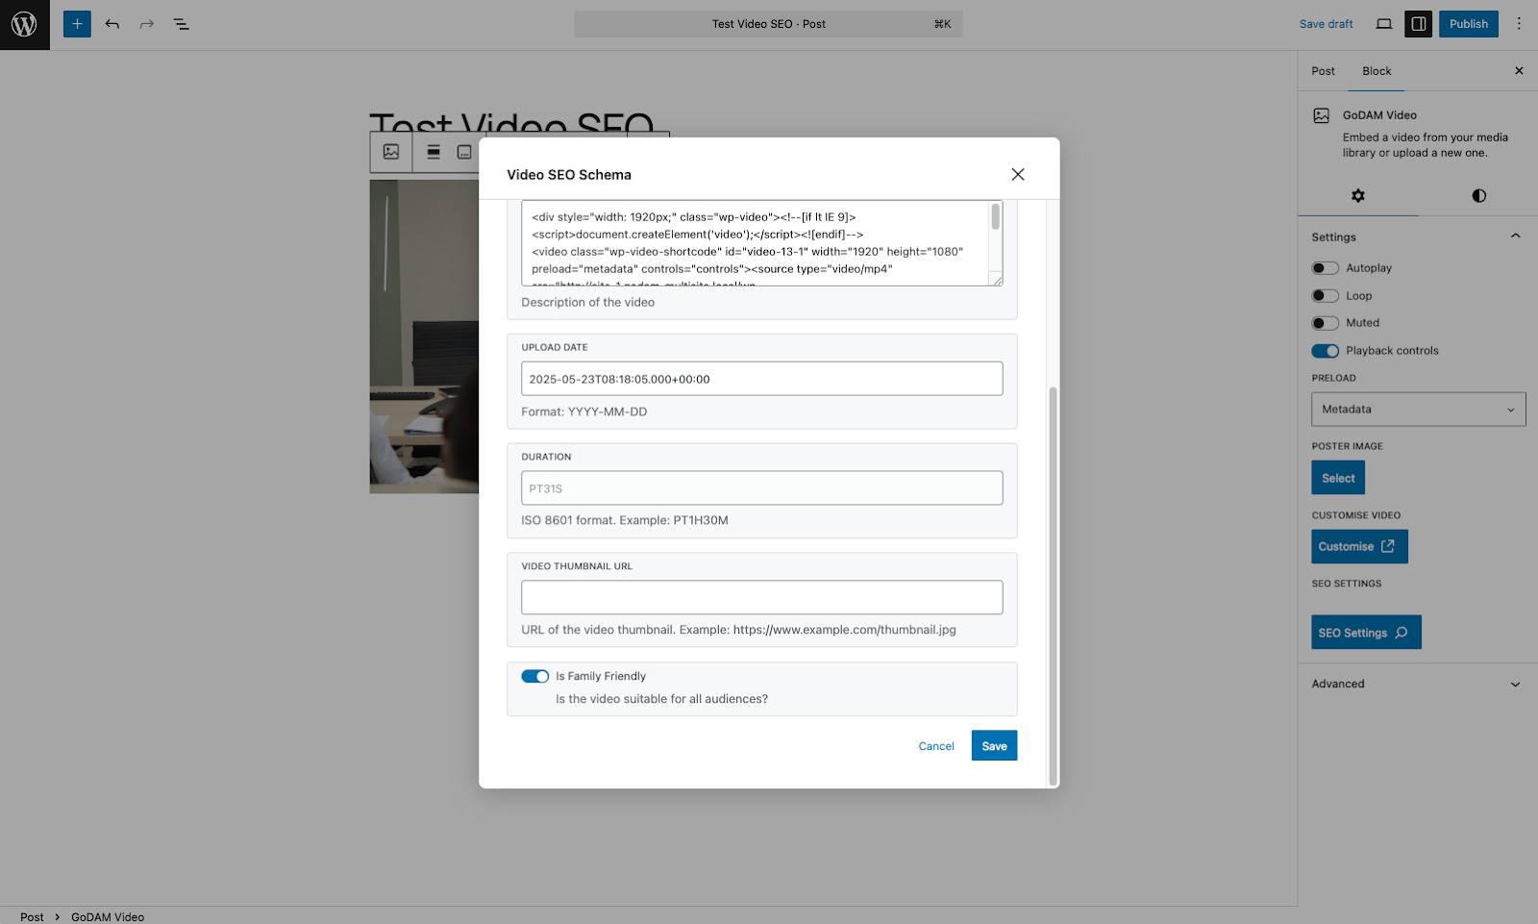The image size is (1538, 924).
Task: Switch to the Styles half-circle icon
Action: [x=1477, y=195]
